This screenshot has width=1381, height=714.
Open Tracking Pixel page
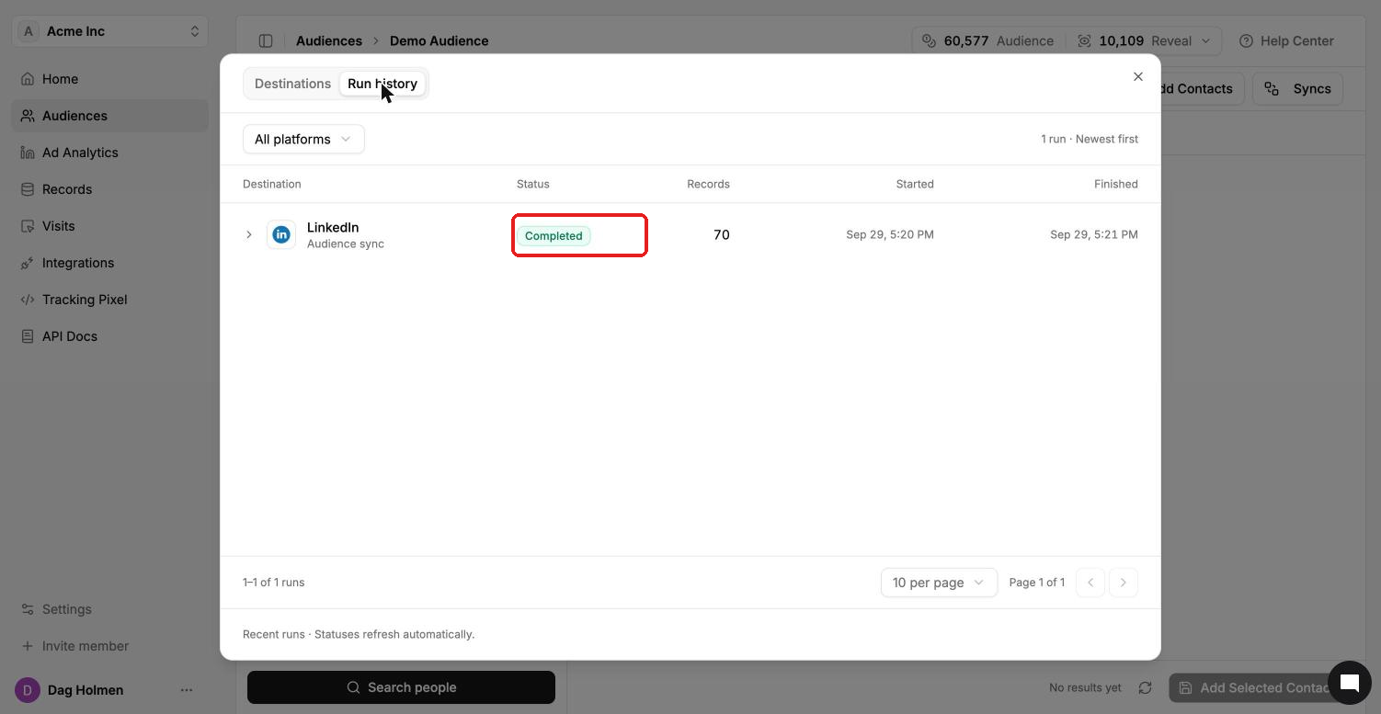pyautogui.click(x=110, y=300)
